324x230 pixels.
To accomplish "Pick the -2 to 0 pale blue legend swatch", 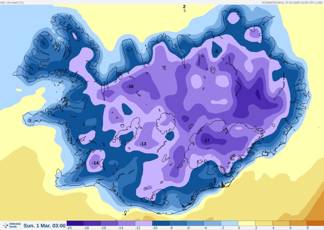I will pos(229,223).
